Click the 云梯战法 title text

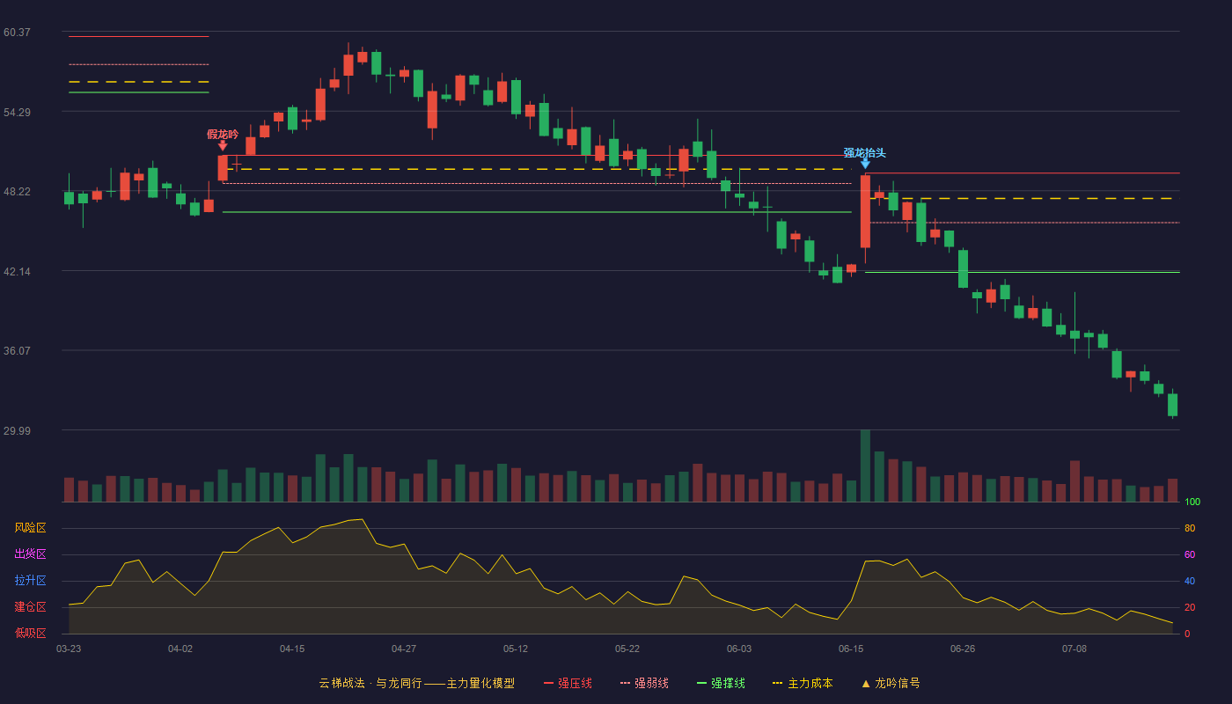point(341,683)
